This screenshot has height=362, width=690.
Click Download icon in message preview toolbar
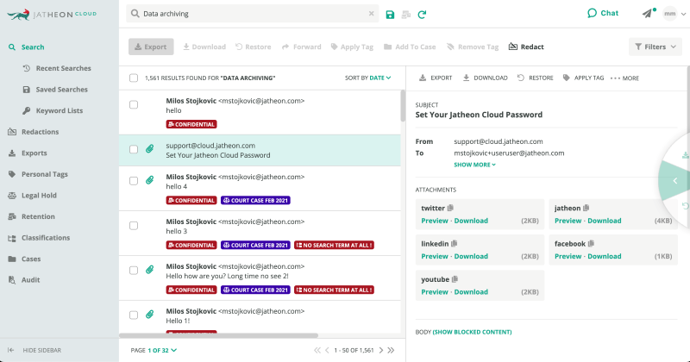tap(467, 78)
